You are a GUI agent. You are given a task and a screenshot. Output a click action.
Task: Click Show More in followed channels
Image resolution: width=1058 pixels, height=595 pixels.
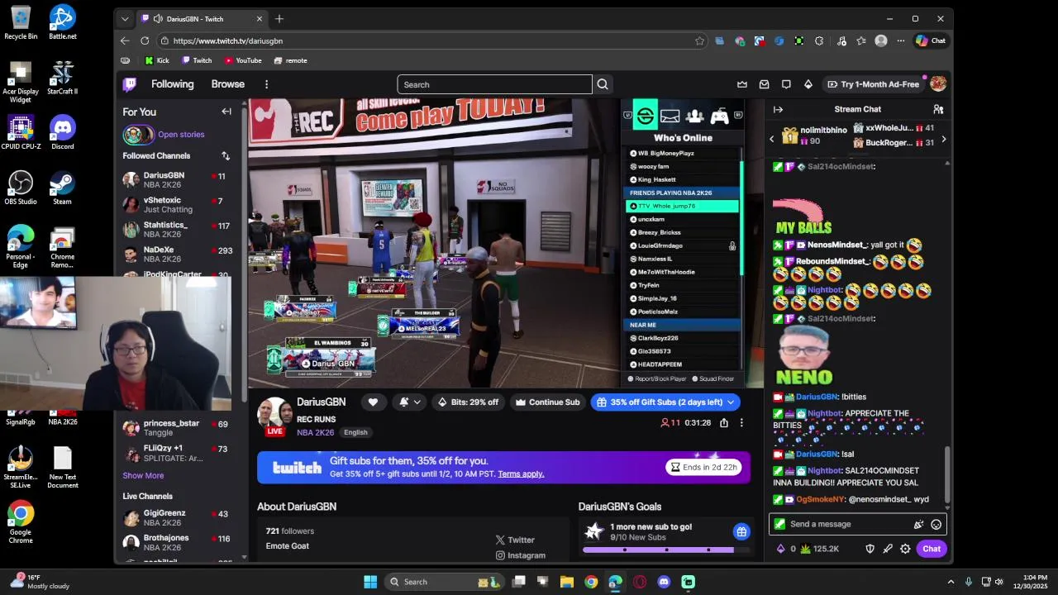(x=143, y=475)
